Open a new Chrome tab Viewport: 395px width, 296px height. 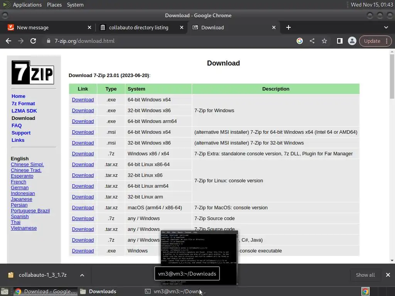click(x=289, y=27)
